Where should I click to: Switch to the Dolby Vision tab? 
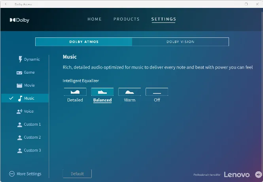click(x=180, y=42)
